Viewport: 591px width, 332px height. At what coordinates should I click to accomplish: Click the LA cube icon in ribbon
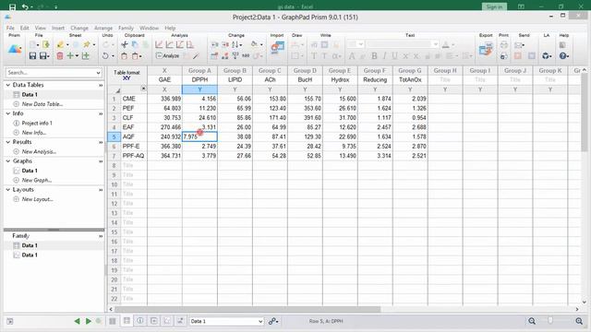click(546, 56)
